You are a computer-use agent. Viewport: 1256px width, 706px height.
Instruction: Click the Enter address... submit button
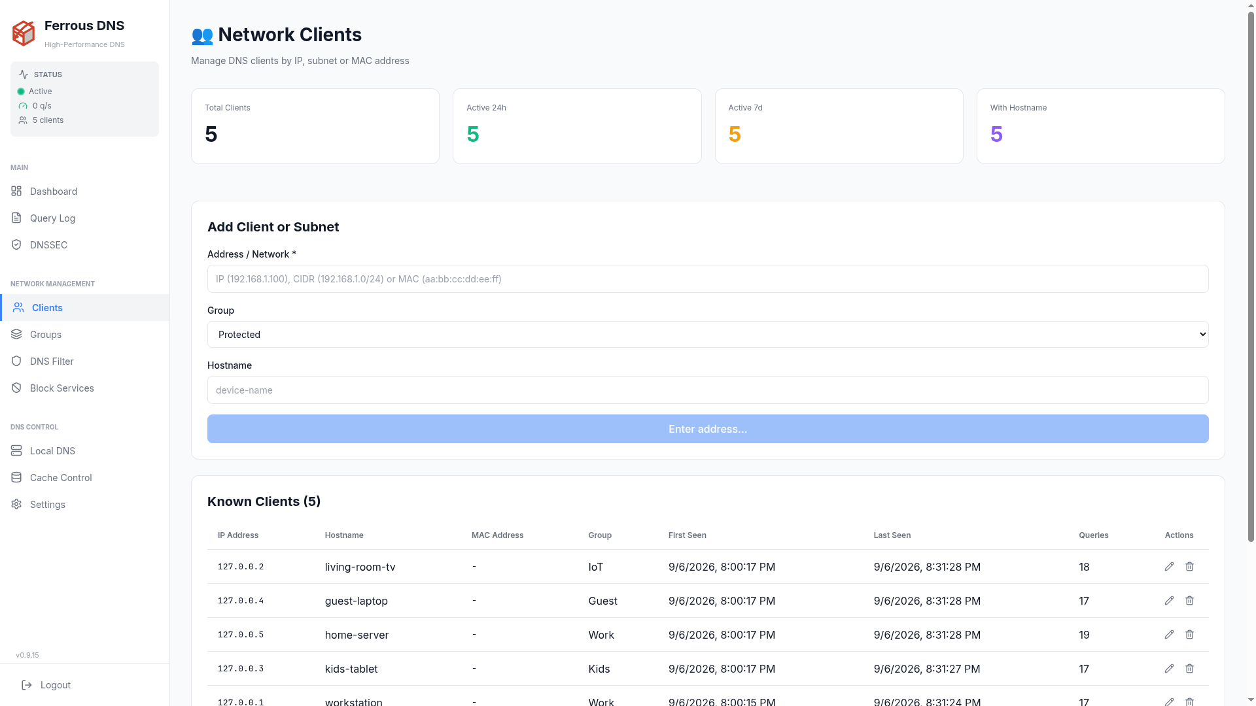[708, 429]
